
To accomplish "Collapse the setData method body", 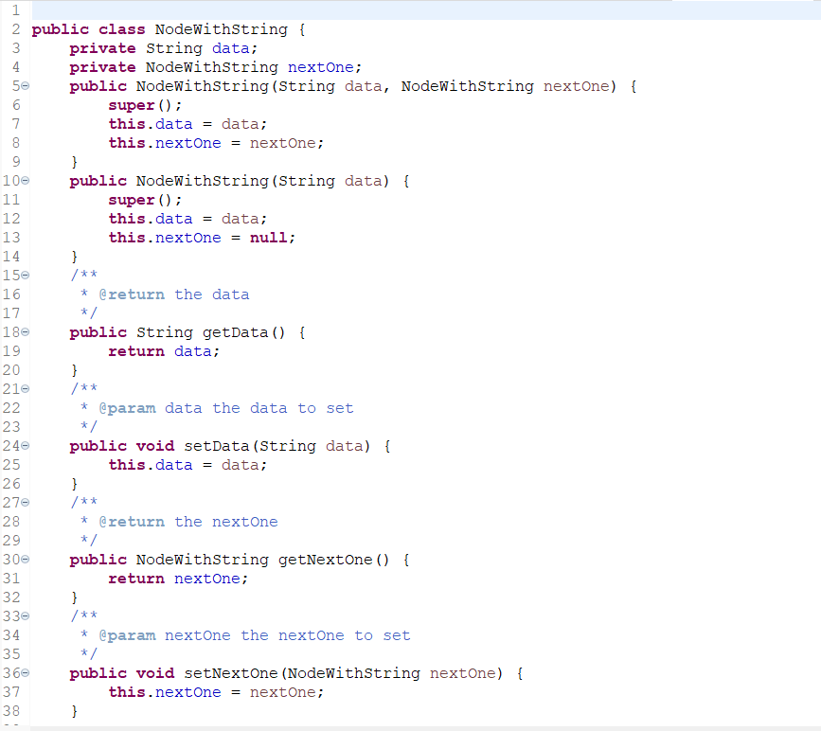I will (25, 445).
